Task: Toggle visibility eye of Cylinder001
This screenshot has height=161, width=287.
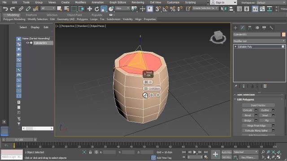Action: tap(28, 43)
